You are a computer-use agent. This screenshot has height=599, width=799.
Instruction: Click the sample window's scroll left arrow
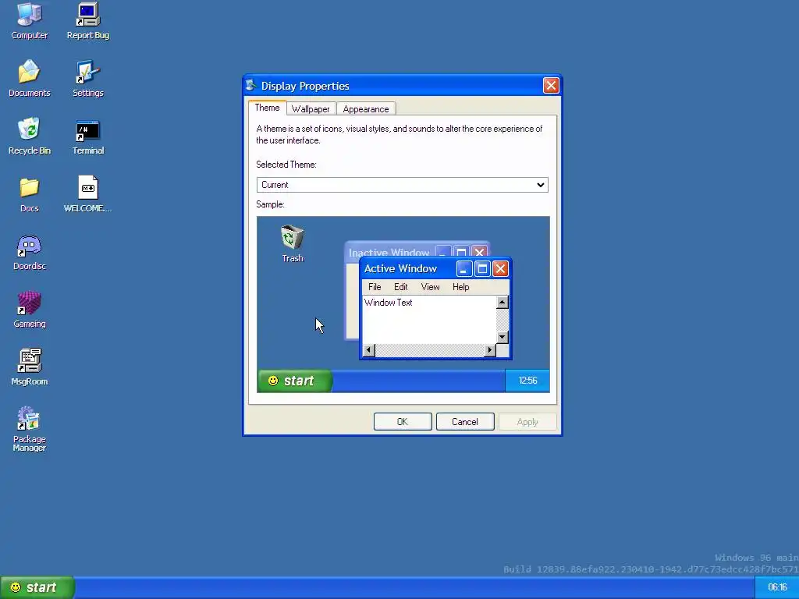click(369, 350)
